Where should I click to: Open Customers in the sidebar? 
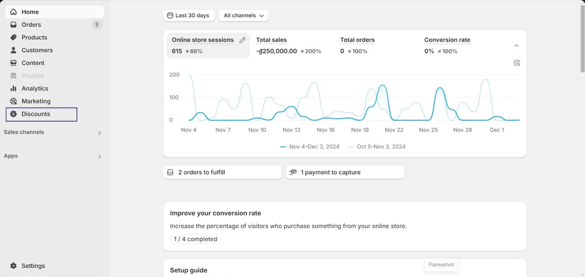(x=54, y=50)
